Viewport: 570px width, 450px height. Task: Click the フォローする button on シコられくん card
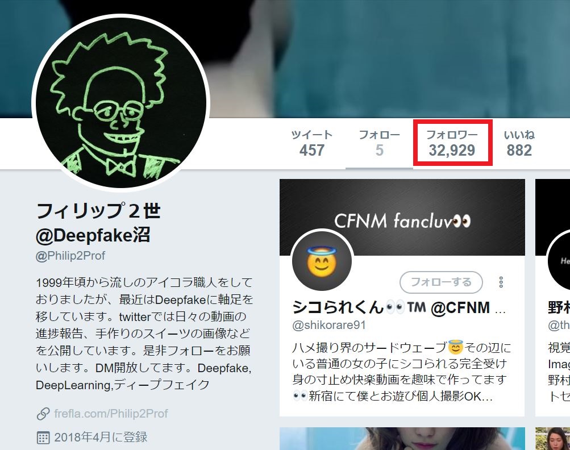(441, 282)
